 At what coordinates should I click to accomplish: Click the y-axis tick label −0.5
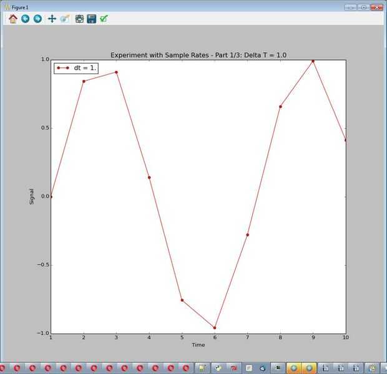click(43, 265)
